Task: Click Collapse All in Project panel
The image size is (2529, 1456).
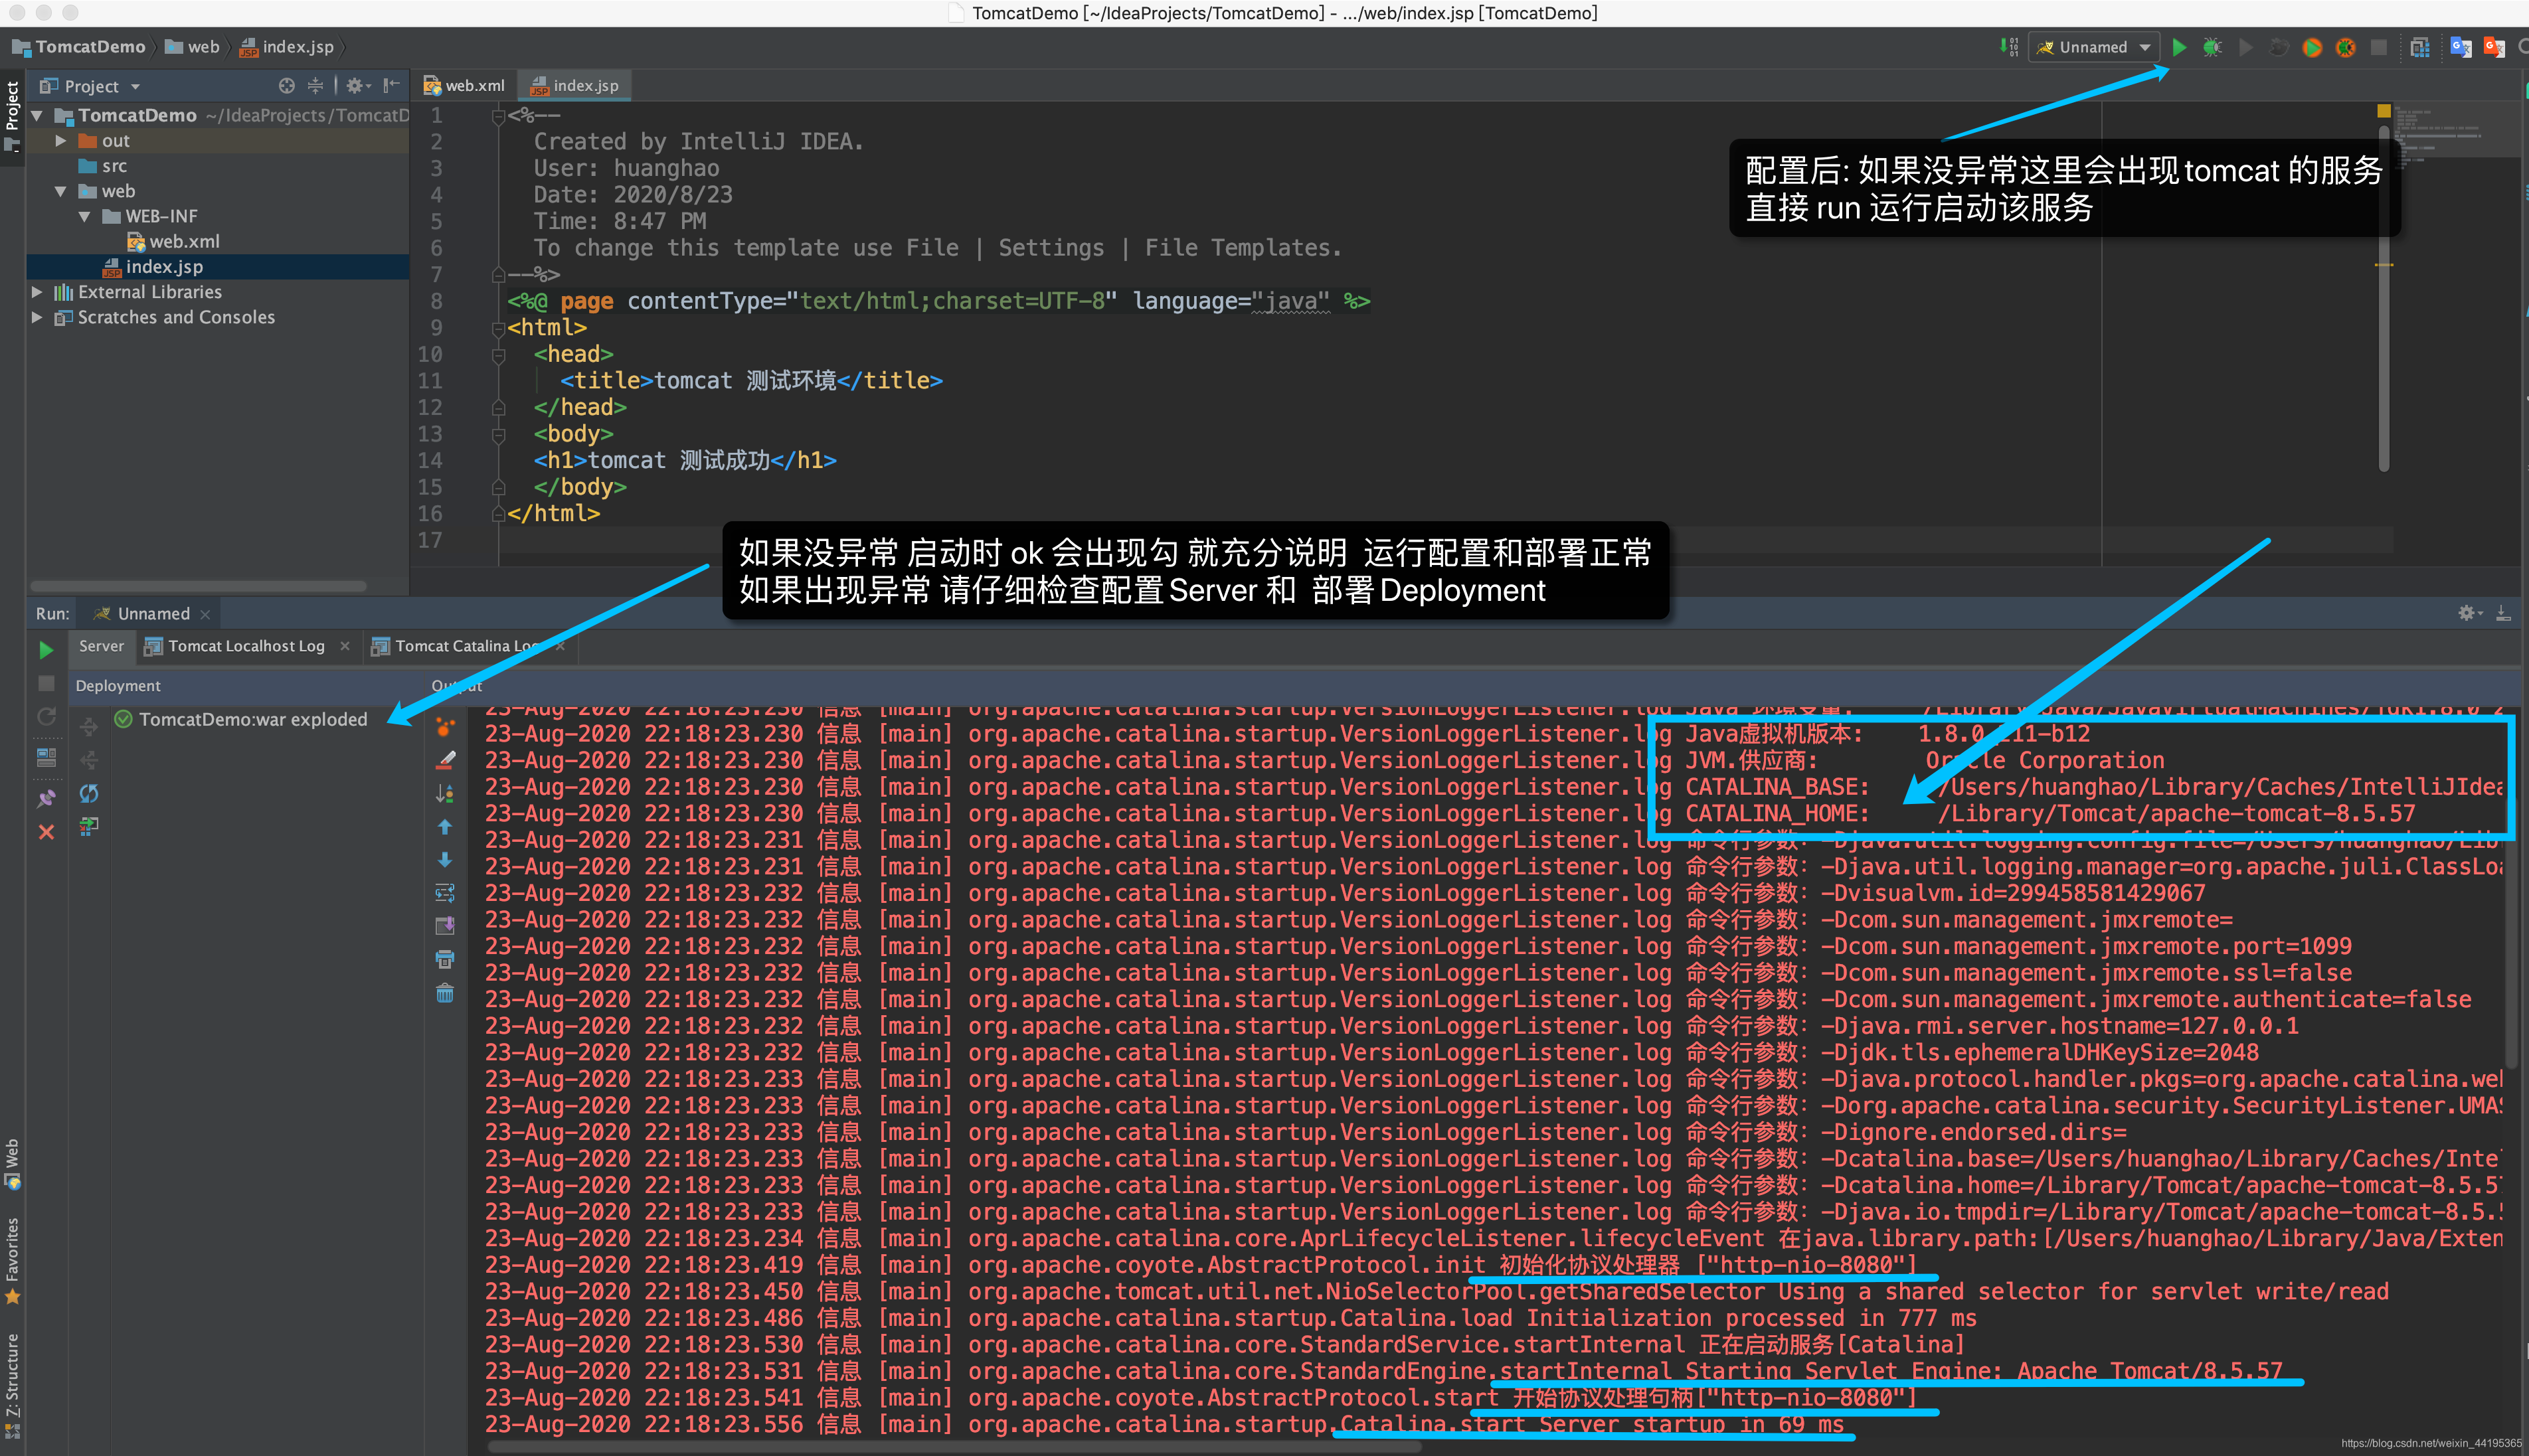Action: pyautogui.click(x=315, y=86)
